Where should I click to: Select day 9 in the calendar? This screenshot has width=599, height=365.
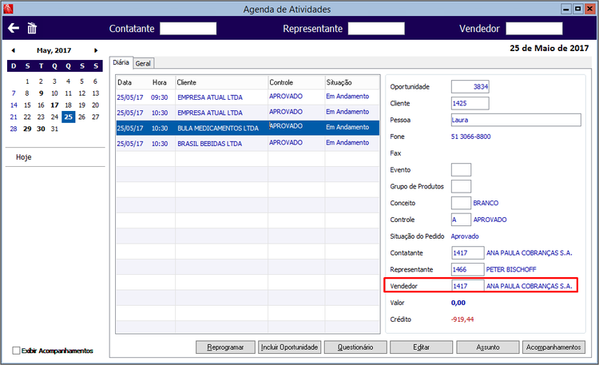tap(41, 93)
